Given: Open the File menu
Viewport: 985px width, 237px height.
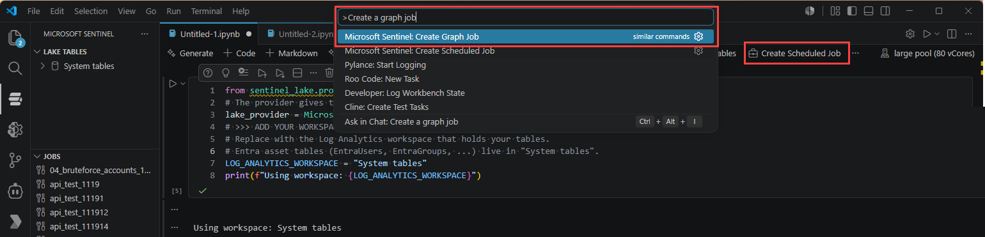Looking at the screenshot, I should [x=34, y=11].
